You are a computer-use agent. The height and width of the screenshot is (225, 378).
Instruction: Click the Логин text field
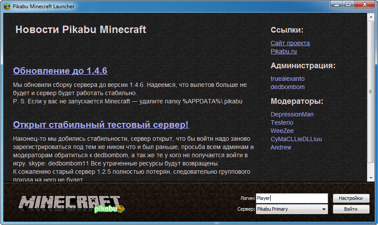coord(292,198)
